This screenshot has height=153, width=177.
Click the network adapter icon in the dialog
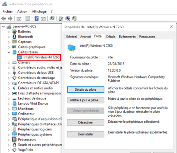point(71,48)
